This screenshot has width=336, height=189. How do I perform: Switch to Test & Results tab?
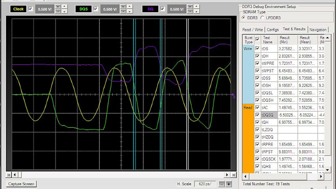(294, 29)
